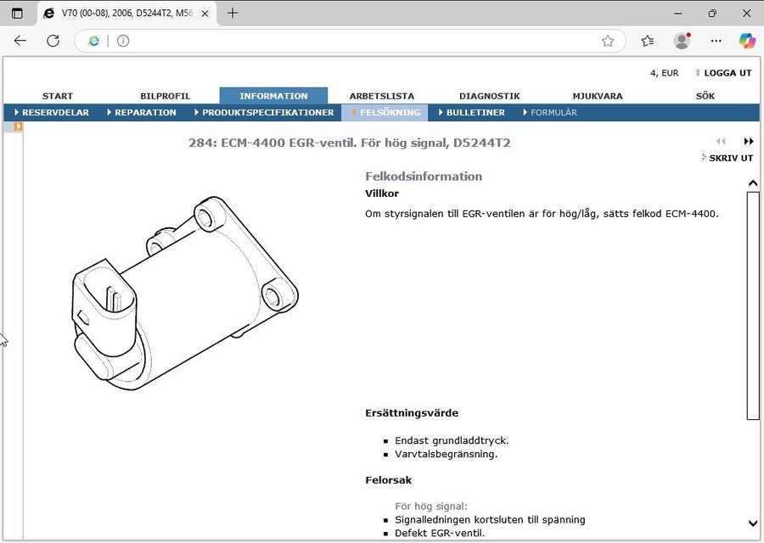This screenshot has width=764, height=543.
Task: Print page with SKRIV UT
Action: 730,158
